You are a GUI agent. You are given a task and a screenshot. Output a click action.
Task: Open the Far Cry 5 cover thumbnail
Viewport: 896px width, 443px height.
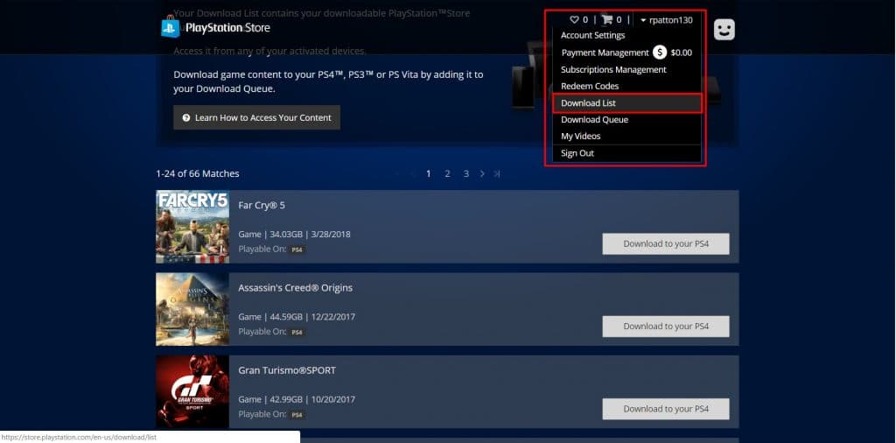pyautogui.click(x=192, y=227)
